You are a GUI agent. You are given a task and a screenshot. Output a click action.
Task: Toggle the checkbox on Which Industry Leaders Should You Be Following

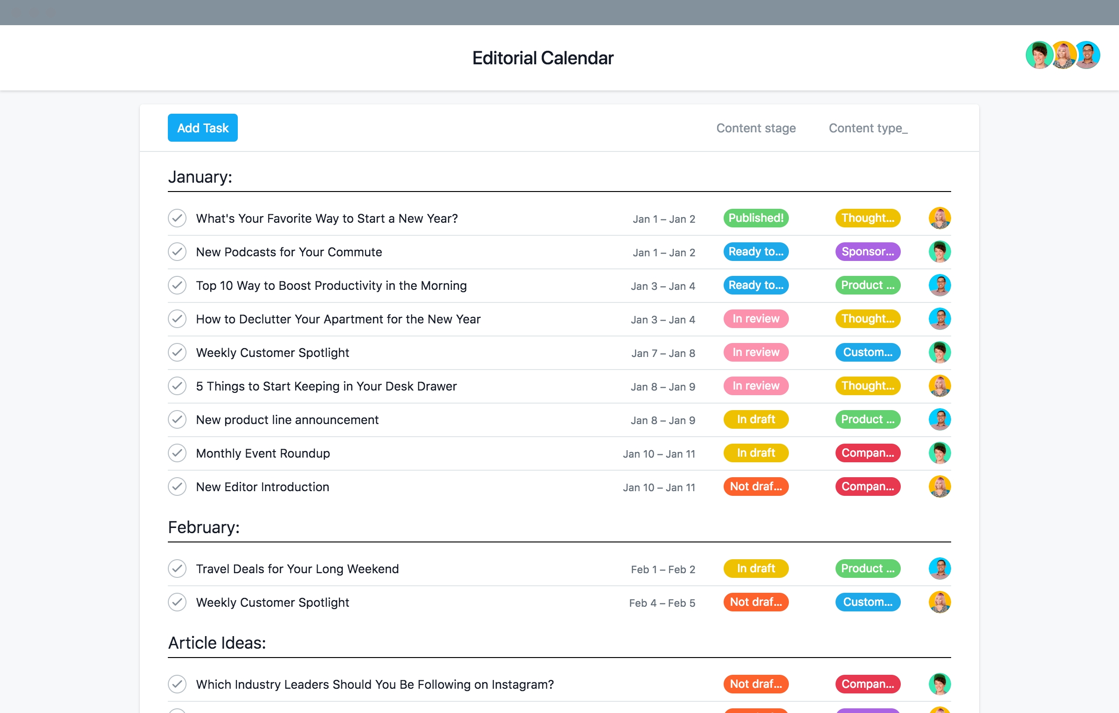coord(178,684)
